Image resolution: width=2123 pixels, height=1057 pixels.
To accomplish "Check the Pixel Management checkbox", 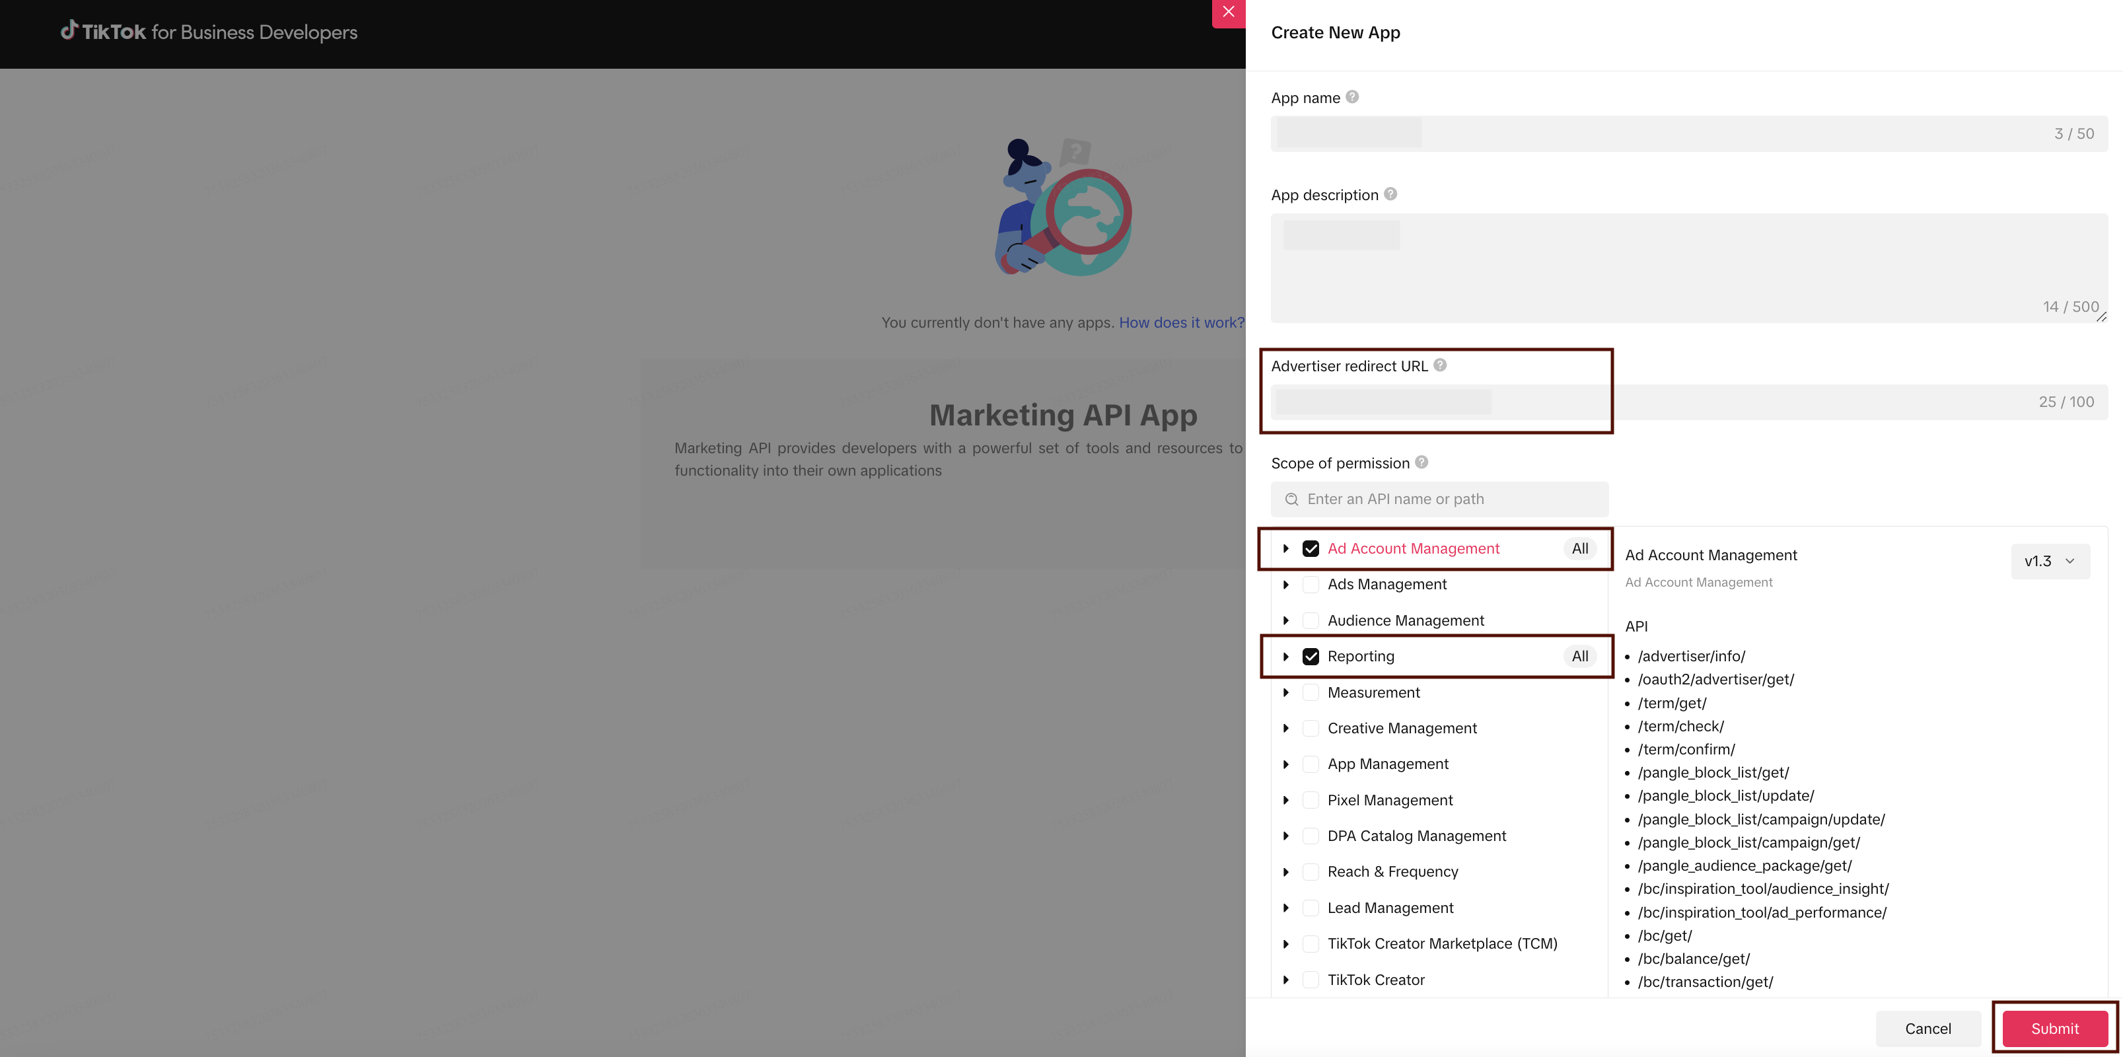I will point(1311,801).
